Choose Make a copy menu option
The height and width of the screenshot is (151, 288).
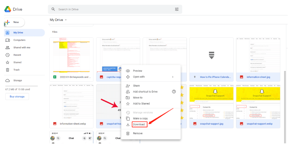[x=140, y=118]
